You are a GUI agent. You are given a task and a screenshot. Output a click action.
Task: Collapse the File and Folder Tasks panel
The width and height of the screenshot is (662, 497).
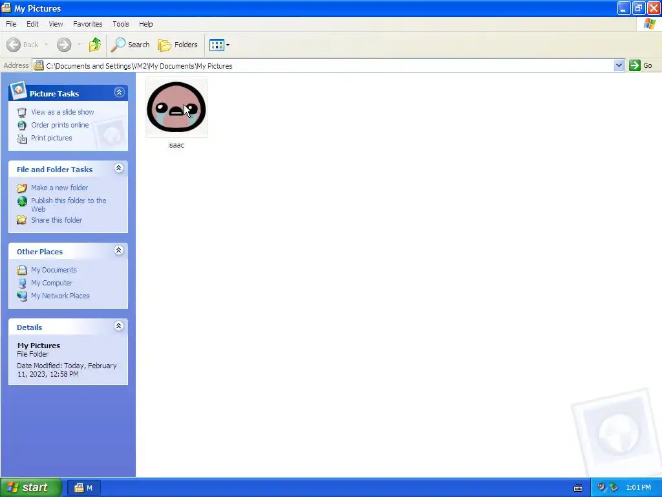[119, 168]
